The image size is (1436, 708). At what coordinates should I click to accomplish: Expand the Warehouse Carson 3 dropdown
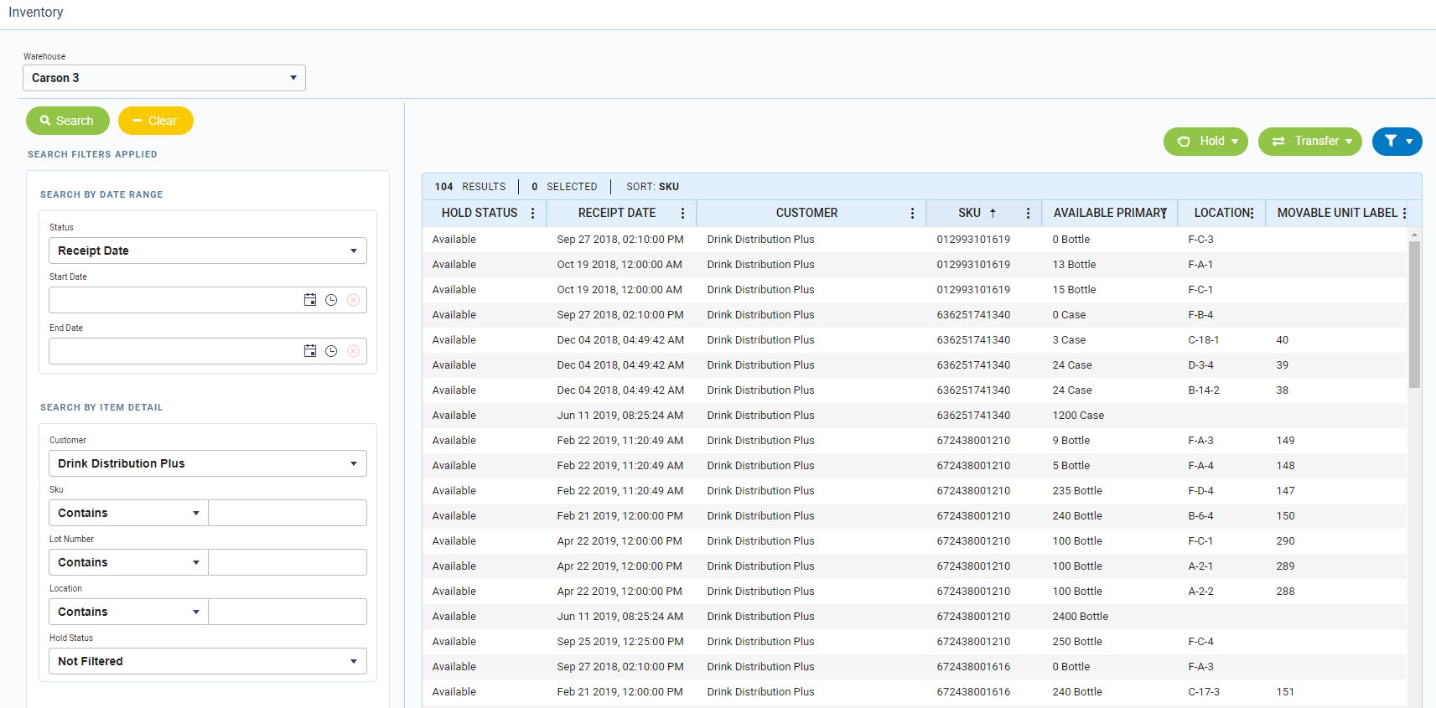[x=164, y=78]
